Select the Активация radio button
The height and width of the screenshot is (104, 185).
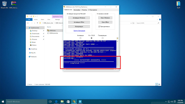coord(80,38)
